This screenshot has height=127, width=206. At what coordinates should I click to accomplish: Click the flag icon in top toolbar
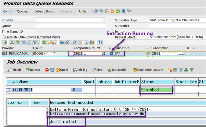click(x=128, y=11)
